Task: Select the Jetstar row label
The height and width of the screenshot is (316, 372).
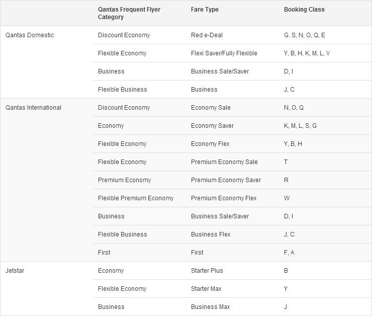Action: click(15, 270)
